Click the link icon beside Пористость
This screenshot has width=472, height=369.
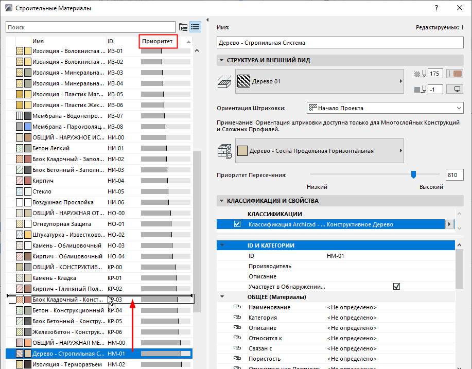click(237, 359)
